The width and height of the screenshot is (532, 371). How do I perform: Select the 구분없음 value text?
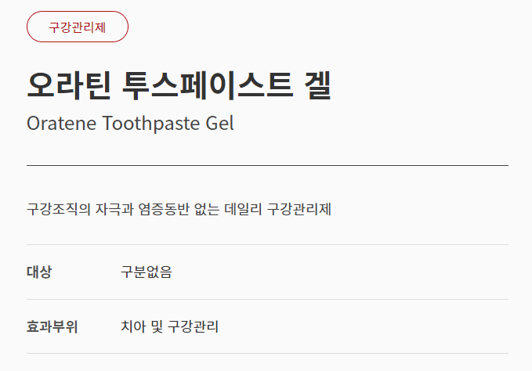[147, 272]
